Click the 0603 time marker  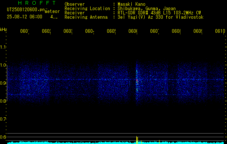[x=68, y=31]
